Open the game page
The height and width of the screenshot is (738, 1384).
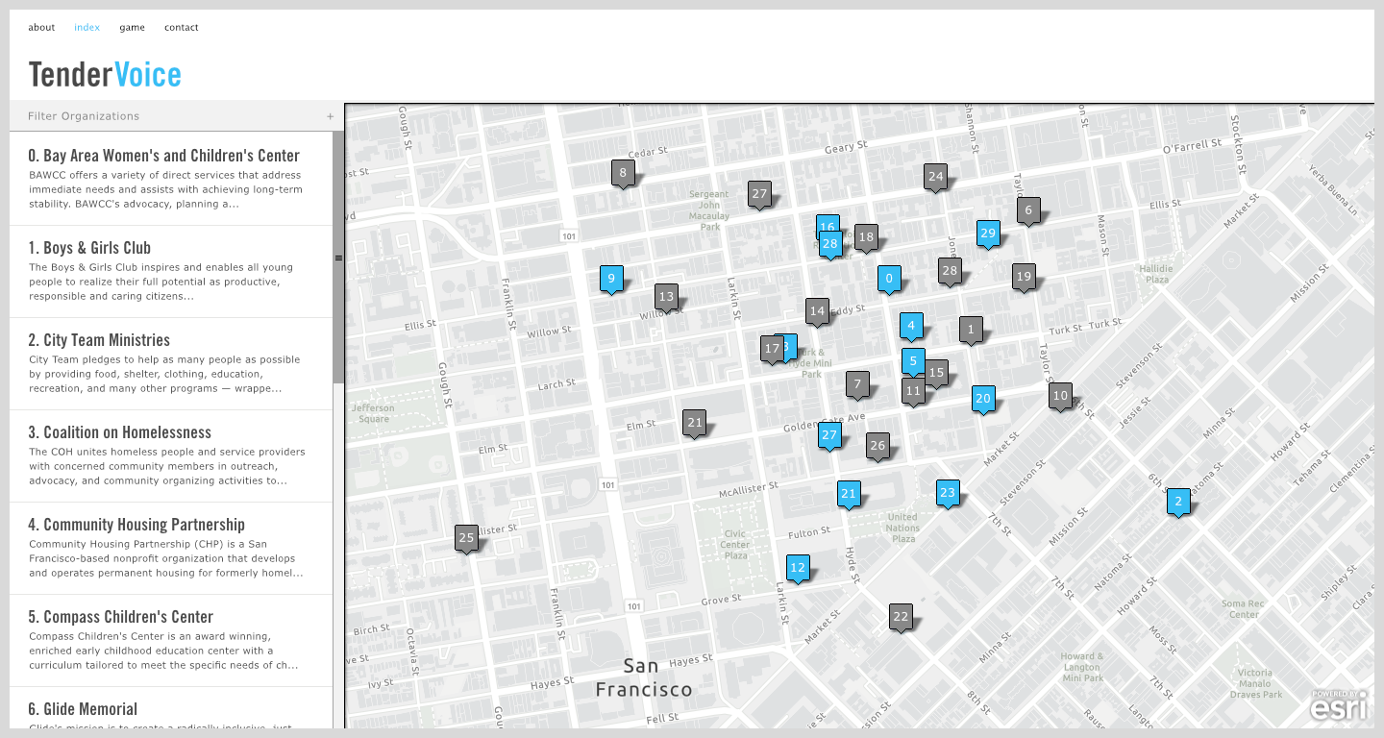132,27
